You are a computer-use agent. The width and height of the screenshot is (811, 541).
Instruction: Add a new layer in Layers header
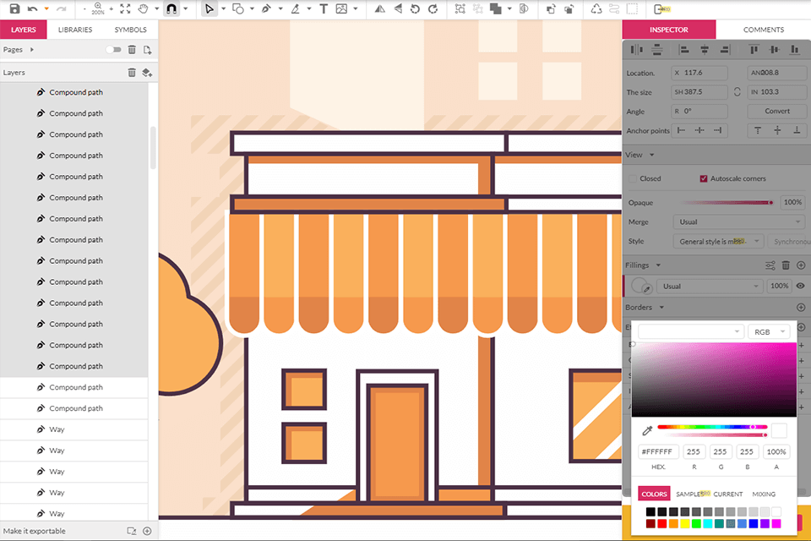(147, 73)
